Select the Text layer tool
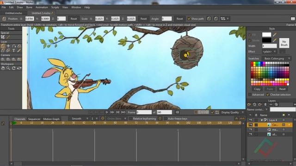This screenshot has height=166, width=296. [x=14, y=50]
